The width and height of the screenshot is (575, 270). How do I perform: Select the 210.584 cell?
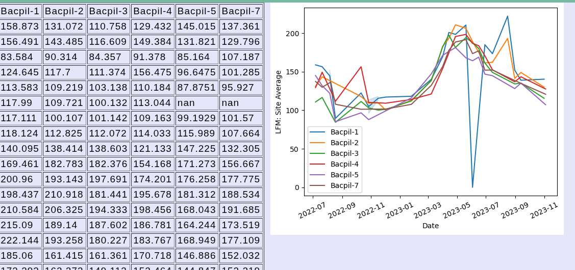point(21,210)
